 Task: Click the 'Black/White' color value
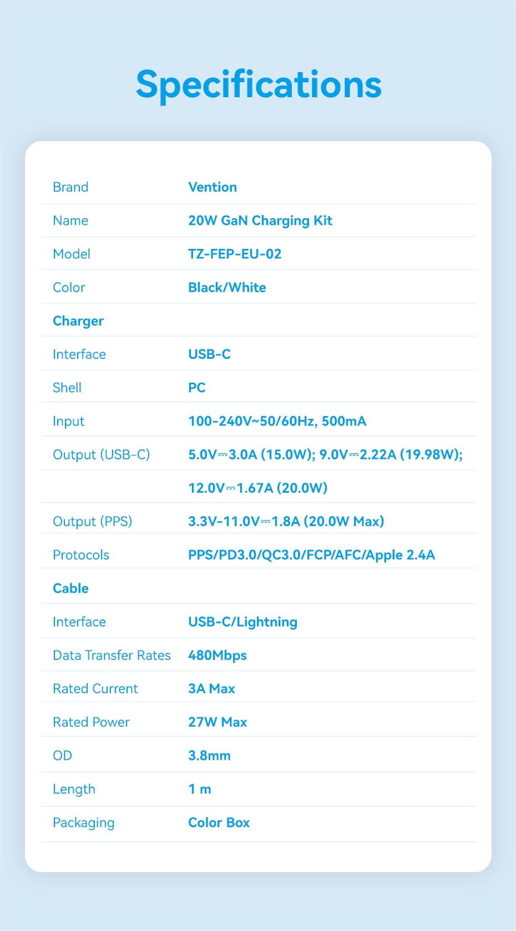227,287
